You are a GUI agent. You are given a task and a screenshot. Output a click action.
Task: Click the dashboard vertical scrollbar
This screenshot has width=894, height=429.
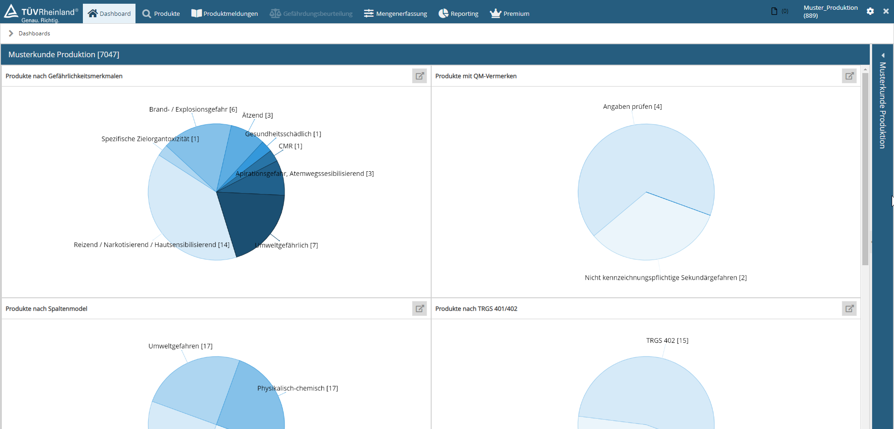865,168
